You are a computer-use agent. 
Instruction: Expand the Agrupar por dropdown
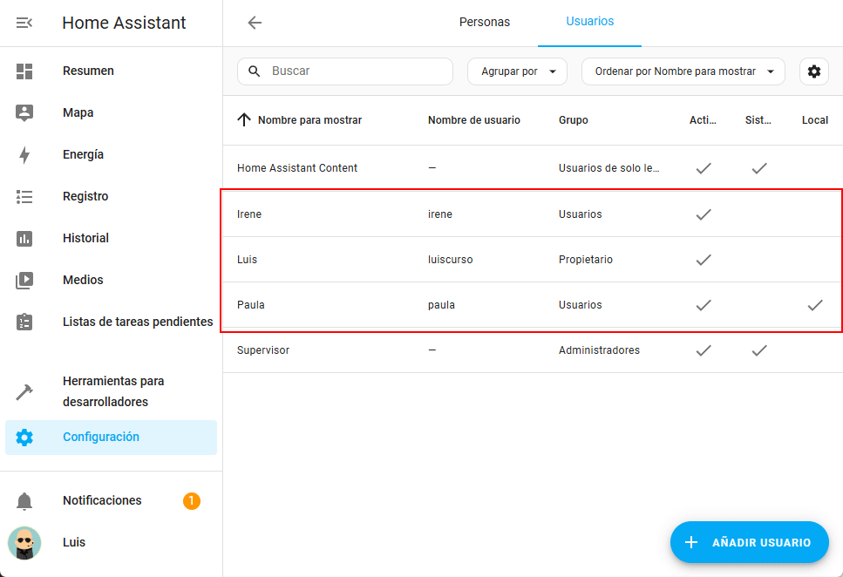pyautogui.click(x=517, y=71)
